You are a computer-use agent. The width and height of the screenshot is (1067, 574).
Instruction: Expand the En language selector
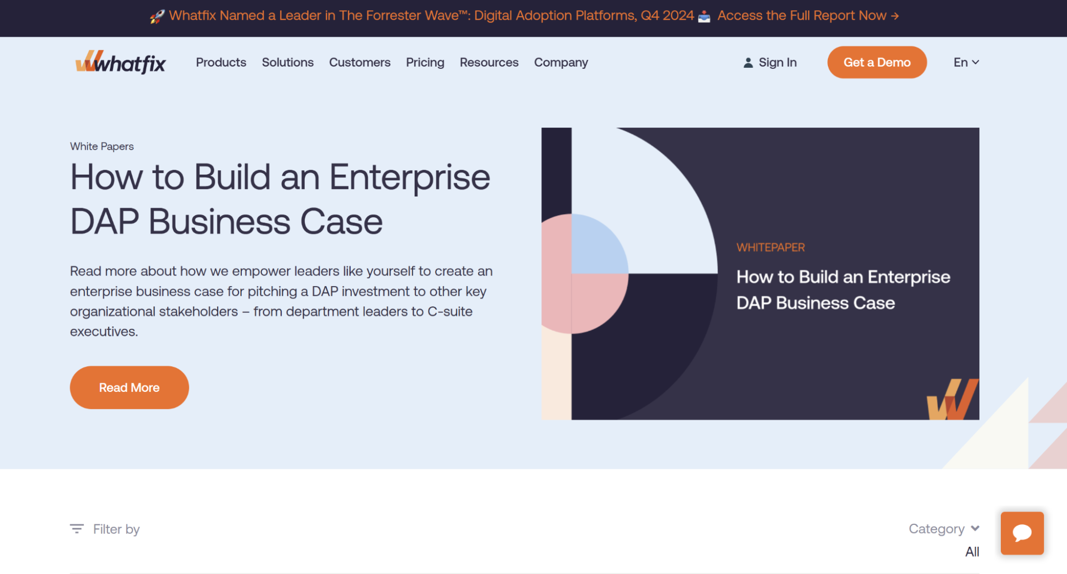pos(966,62)
